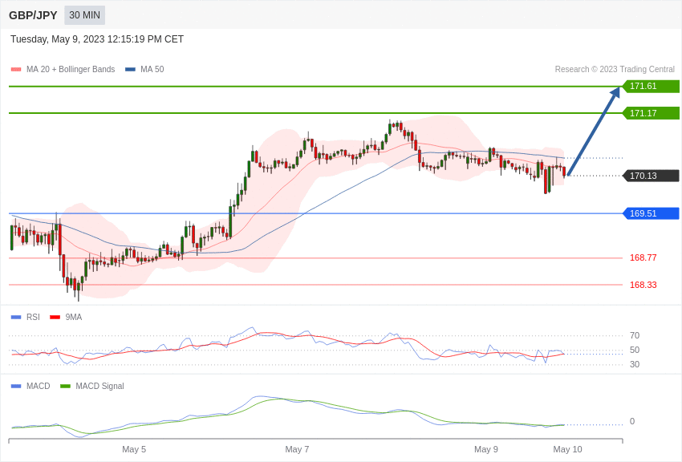
Task: Click the RSI 50 axis value
Action: (x=635, y=350)
